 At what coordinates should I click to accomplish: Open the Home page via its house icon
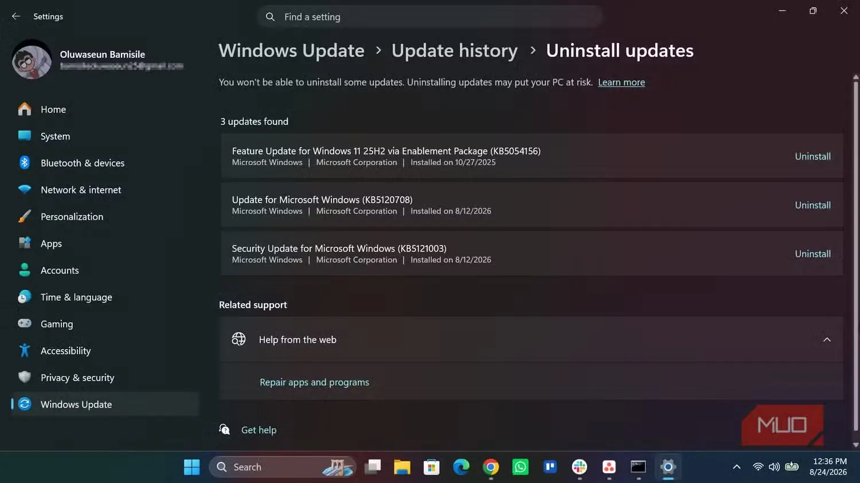point(25,109)
